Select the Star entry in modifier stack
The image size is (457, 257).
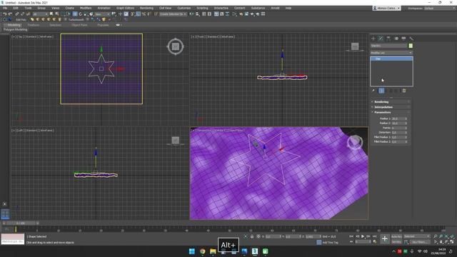point(391,59)
